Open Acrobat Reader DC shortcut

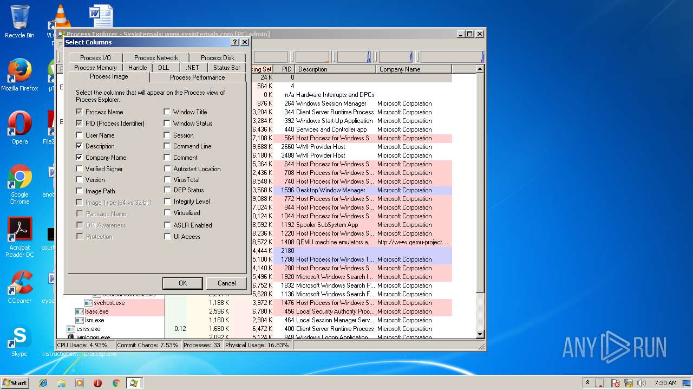[19, 237]
